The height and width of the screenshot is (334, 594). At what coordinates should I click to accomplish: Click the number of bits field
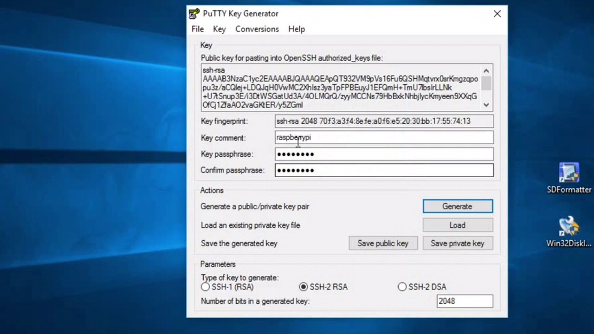[x=465, y=301]
